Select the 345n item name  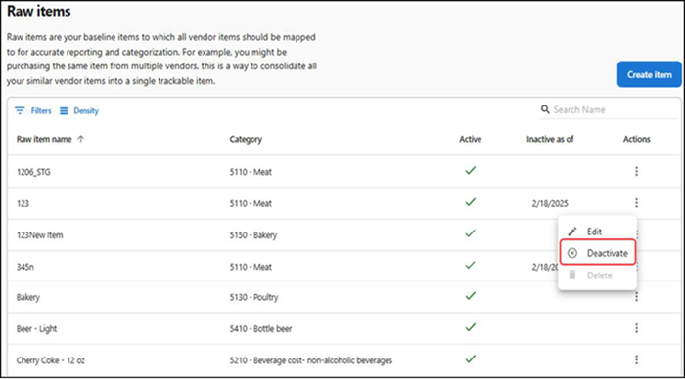click(25, 267)
